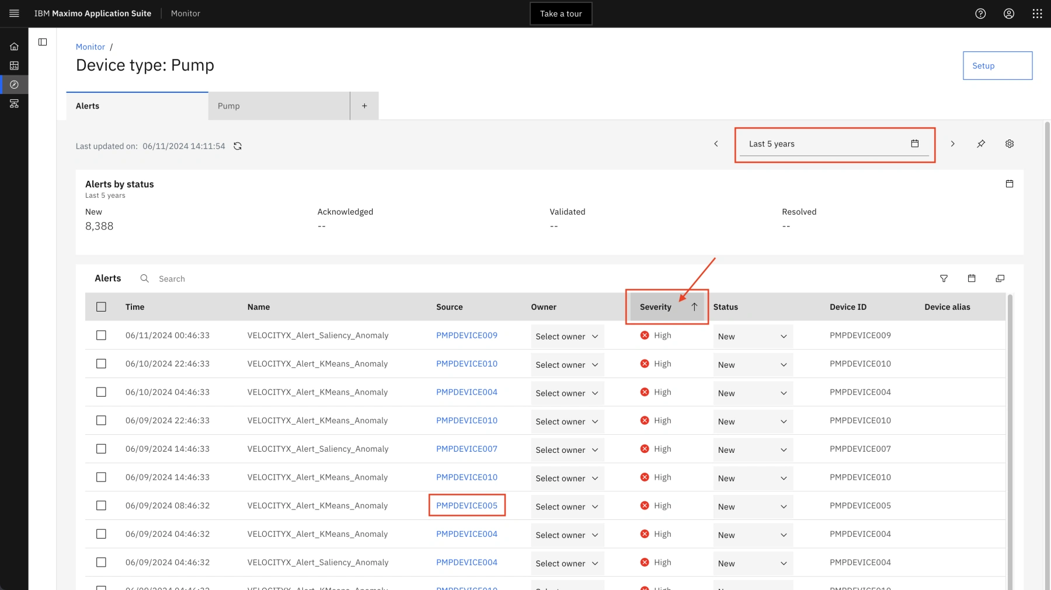Click the Setup button

click(997, 65)
